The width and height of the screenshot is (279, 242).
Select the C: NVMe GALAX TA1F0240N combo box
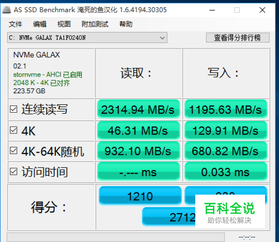[x=87, y=38]
